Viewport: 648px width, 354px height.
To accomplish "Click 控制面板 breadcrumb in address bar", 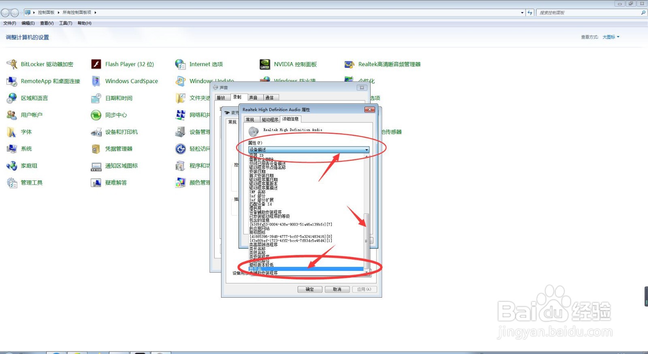I will 46,13.
